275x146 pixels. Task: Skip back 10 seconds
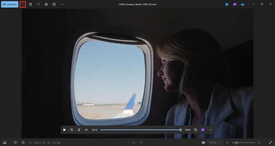point(72,130)
